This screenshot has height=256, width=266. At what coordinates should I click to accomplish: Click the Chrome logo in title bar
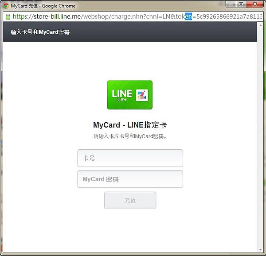pyautogui.click(x=6, y=6)
